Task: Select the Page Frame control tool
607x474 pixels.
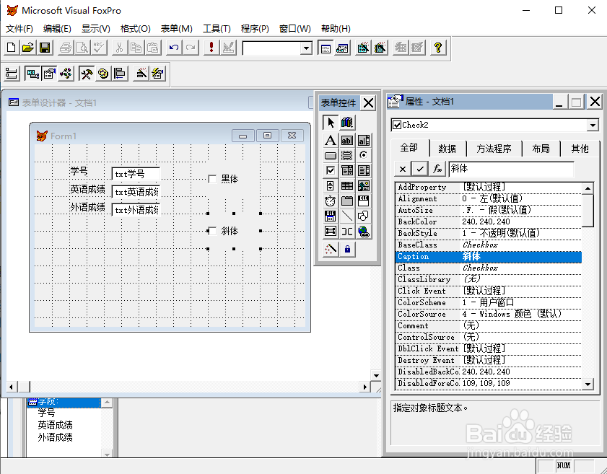Action: pyautogui.click(x=347, y=201)
